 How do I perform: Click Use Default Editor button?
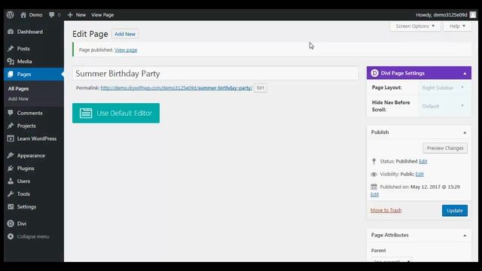tap(116, 113)
